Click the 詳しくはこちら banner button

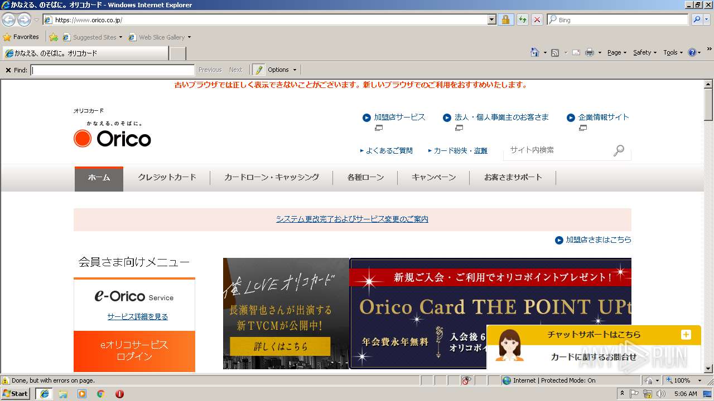pyautogui.click(x=280, y=346)
